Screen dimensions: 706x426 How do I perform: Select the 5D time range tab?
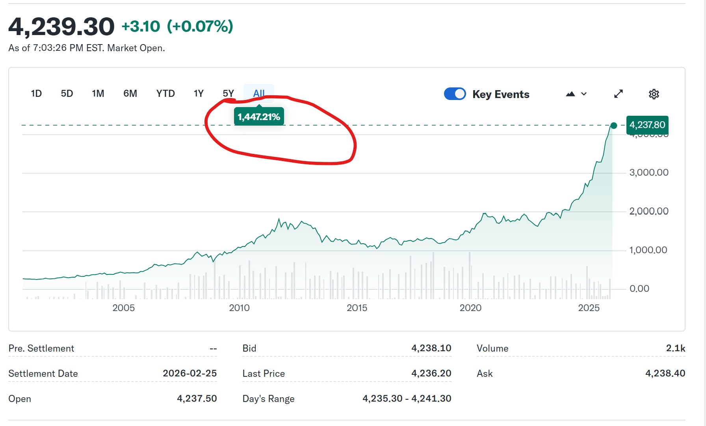pos(67,94)
